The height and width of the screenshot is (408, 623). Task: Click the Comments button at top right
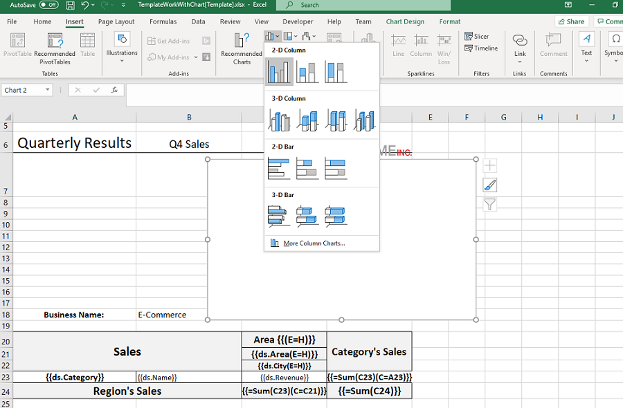point(609,22)
